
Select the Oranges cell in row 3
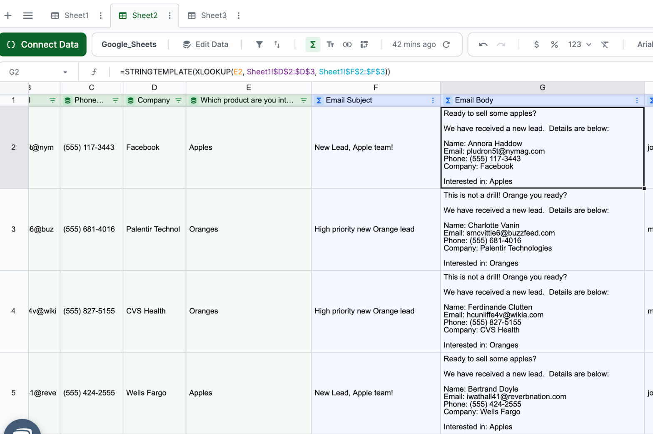tap(249, 229)
